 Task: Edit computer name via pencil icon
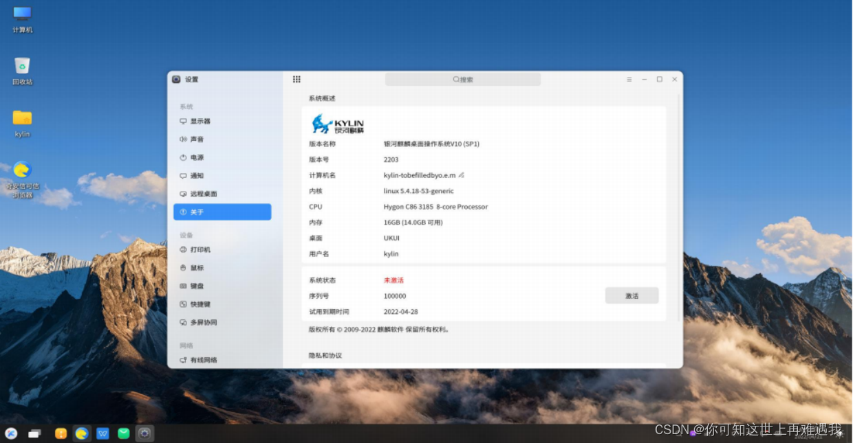click(462, 175)
